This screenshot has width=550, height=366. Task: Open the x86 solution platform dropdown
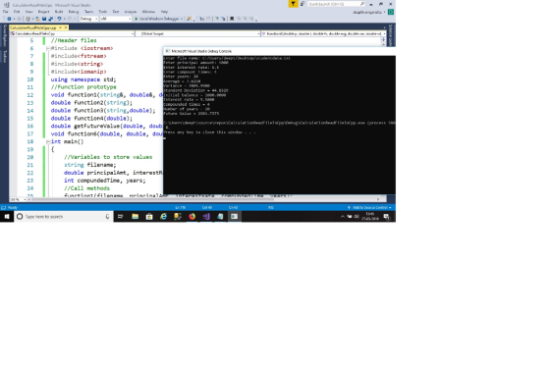pos(116,19)
